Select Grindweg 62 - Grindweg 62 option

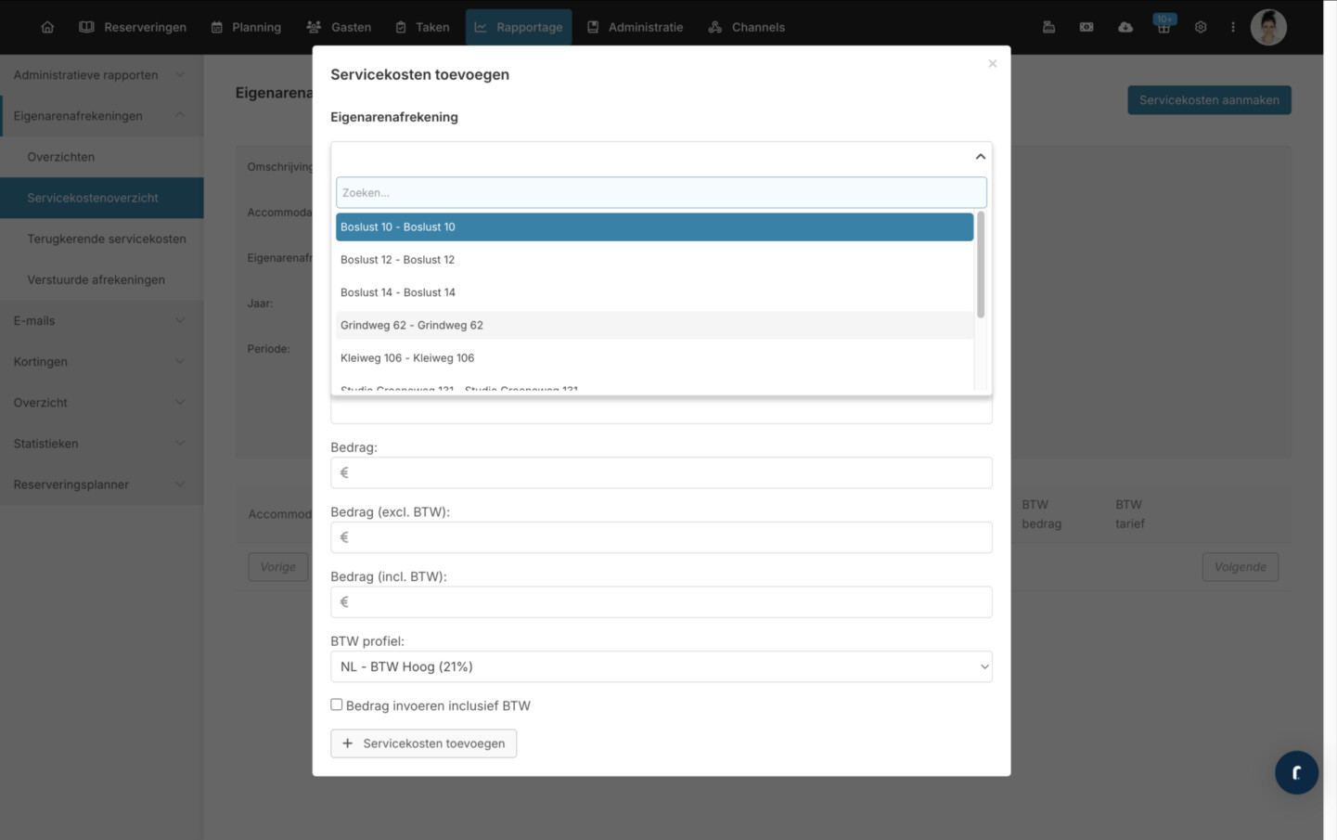(654, 325)
